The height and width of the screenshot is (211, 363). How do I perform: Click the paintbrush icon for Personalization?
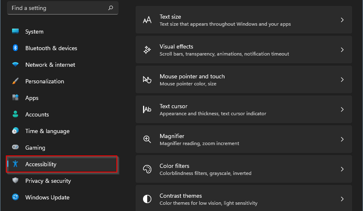[15, 81]
